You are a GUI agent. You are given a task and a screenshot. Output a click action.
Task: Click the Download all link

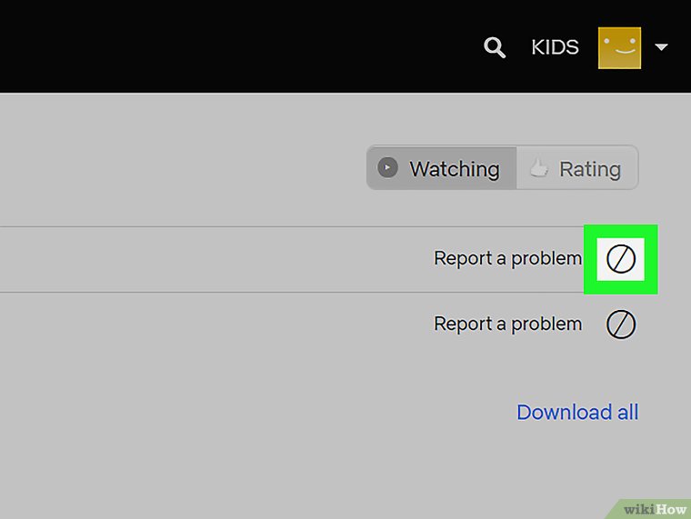coord(577,413)
